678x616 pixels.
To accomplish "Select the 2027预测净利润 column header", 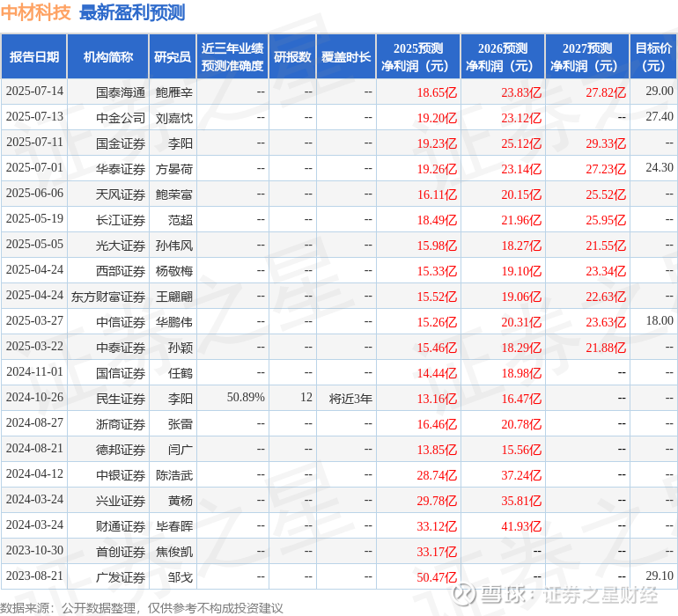I will (x=587, y=56).
